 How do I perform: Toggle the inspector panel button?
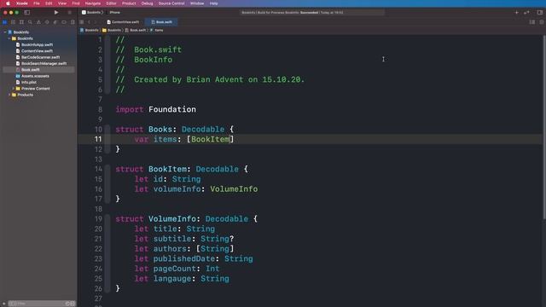[540, 12]
